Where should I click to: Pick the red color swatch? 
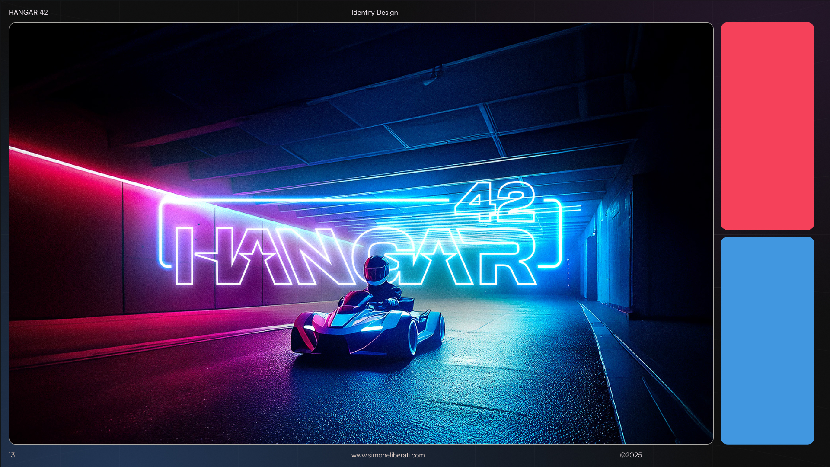coord(767,126)
